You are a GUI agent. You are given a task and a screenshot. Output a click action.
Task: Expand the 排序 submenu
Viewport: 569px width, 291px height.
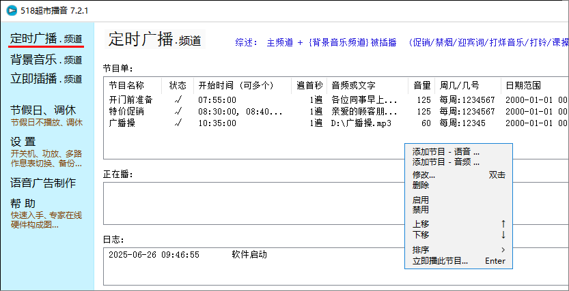(x=421, y=249)
